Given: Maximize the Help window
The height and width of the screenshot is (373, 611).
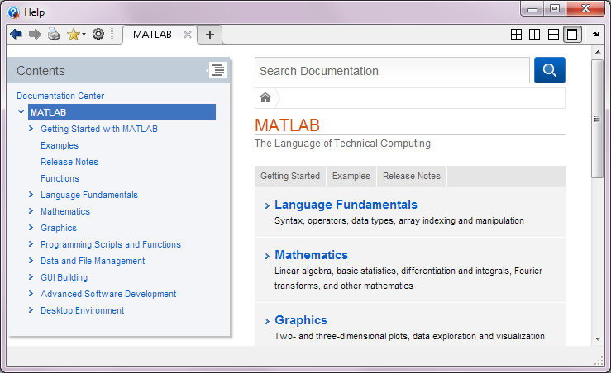Looking at the screenshot, I should point(555,8).
